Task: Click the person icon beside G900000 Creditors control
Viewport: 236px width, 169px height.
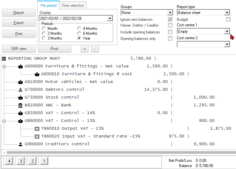Action: (x=20, y=144)
